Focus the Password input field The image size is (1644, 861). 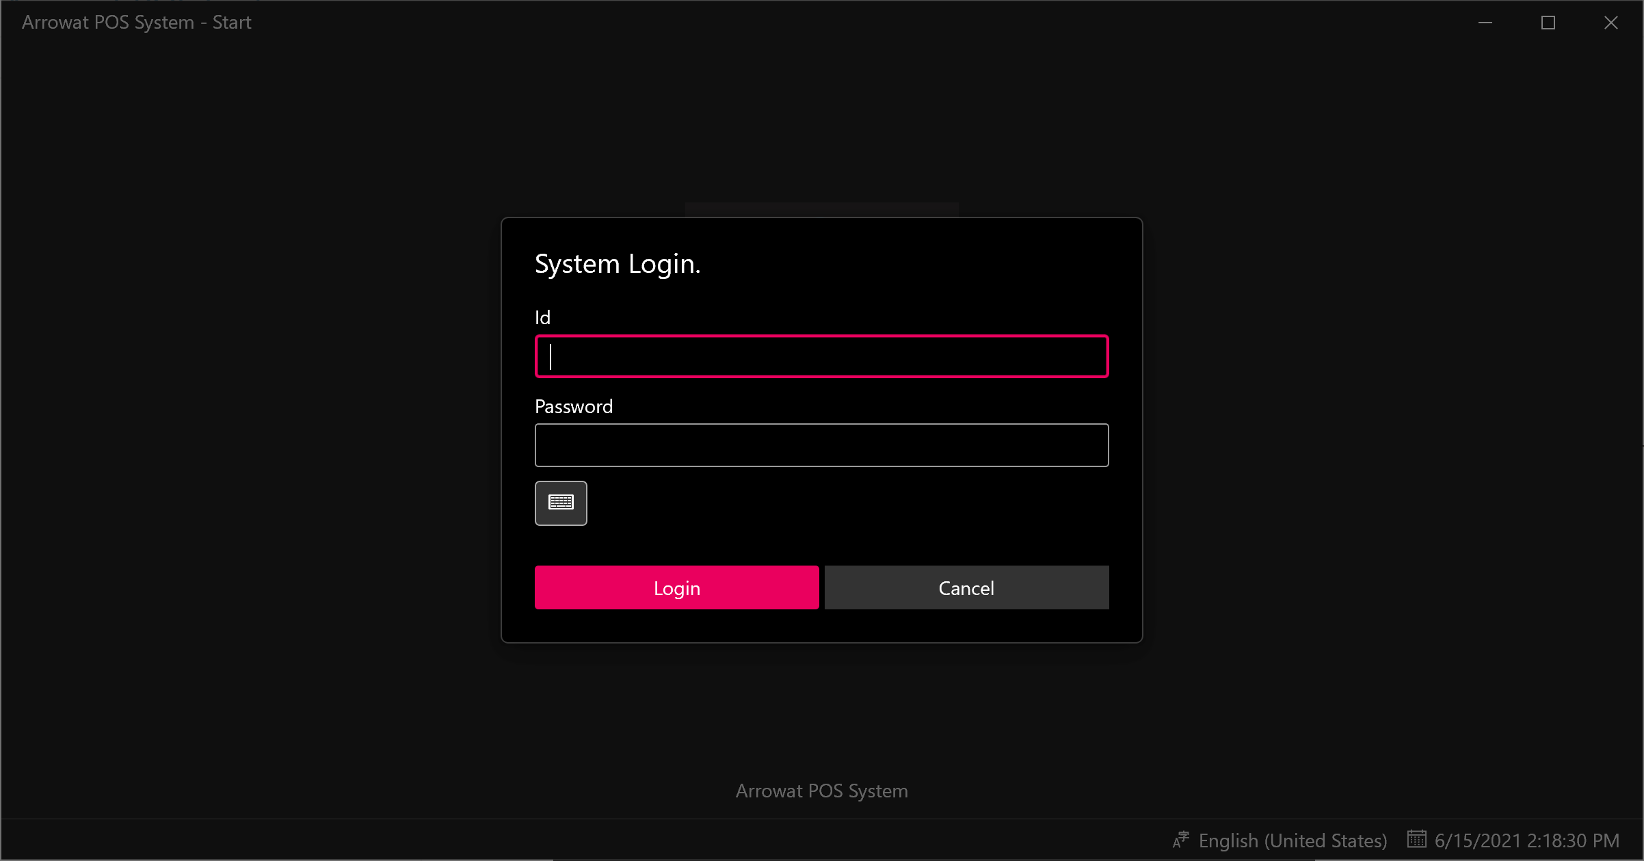(821, 445)
